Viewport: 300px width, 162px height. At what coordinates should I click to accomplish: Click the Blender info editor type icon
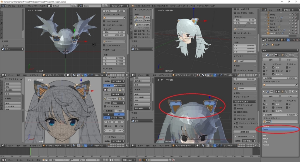(4, 6)
